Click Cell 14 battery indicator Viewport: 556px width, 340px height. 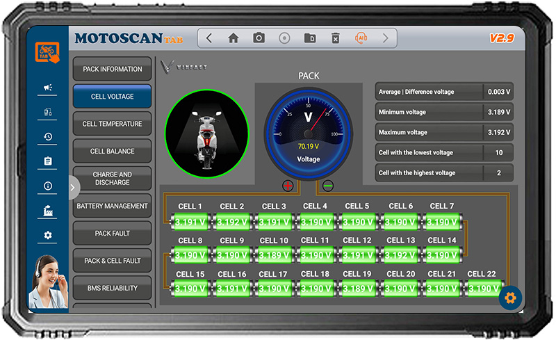[x=442, y=255]
